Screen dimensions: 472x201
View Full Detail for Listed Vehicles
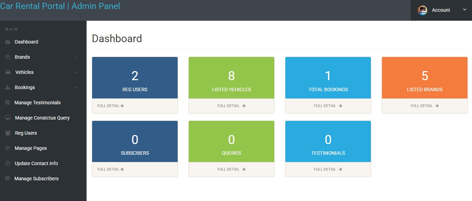click(x=231, y=106)
